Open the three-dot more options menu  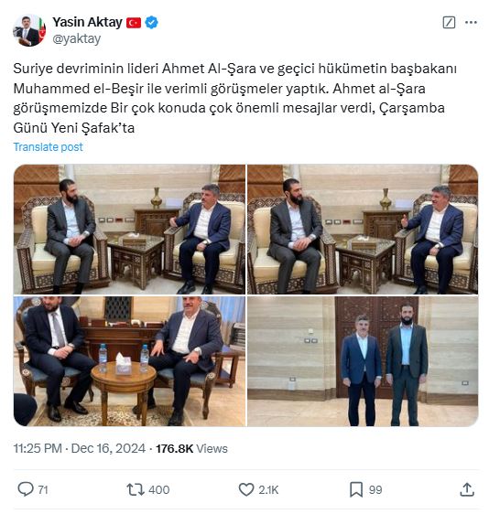pyautogui.click(x=471, y=22)
